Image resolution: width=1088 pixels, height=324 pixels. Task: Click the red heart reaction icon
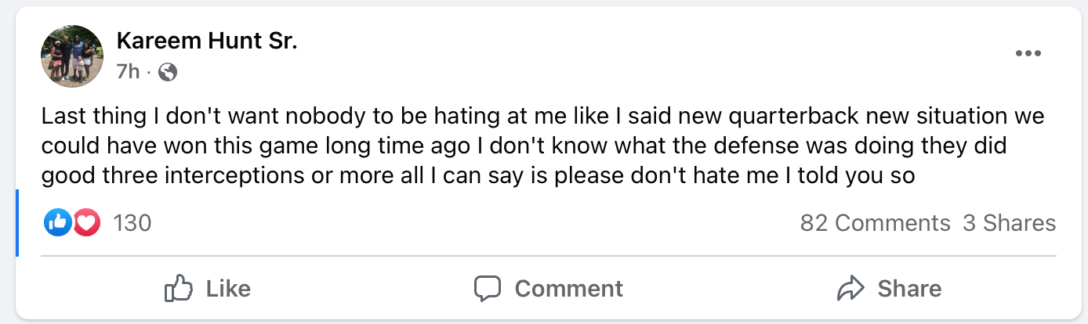coord(86,223)
